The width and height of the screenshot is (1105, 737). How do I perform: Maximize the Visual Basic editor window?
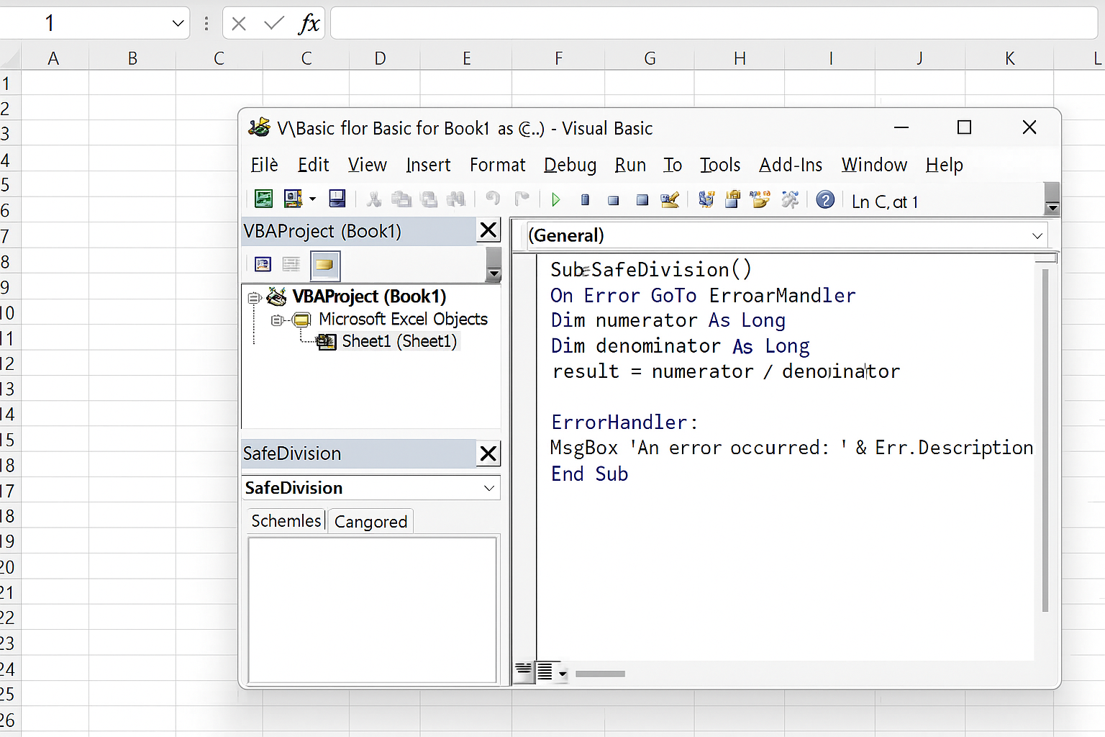964,127
